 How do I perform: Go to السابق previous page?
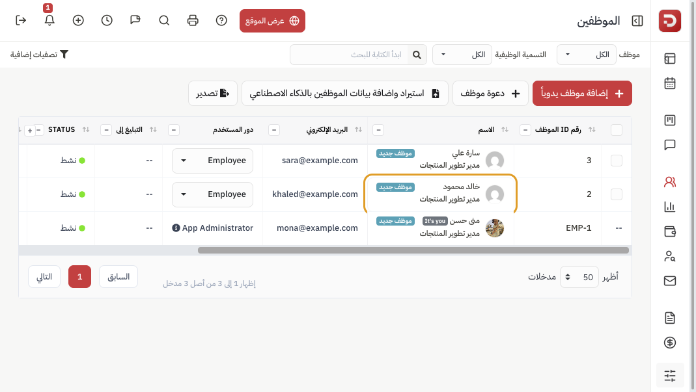click(118, 277)
